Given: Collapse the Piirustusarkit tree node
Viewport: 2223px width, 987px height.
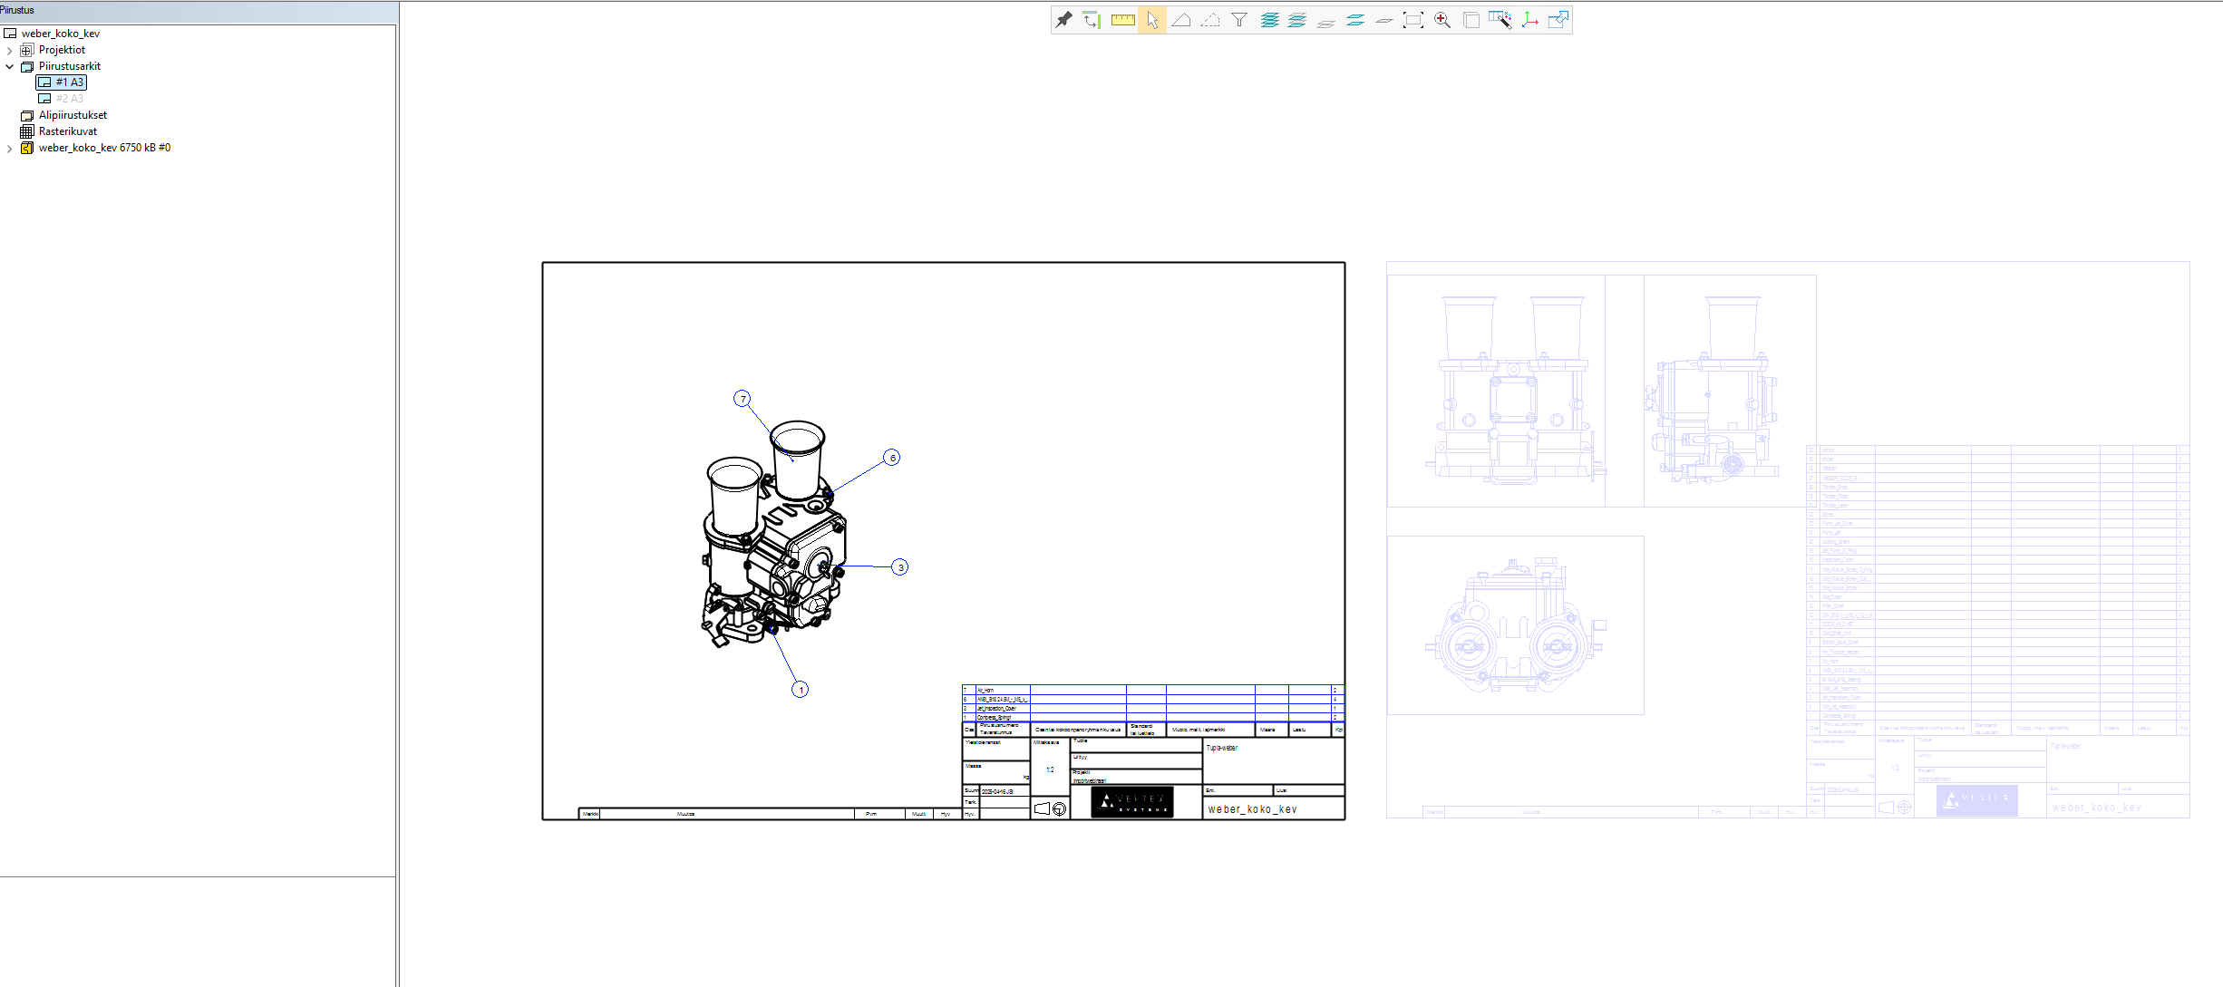Looking at the screenshot, I should [10, 66].
